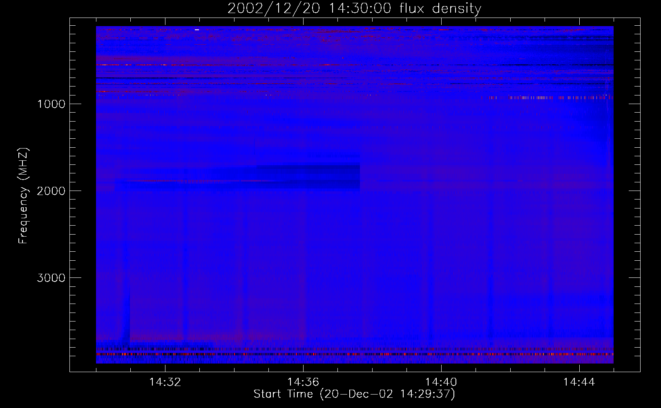
Task: Click the 14:44 time tick label
Action: point(579,382)
